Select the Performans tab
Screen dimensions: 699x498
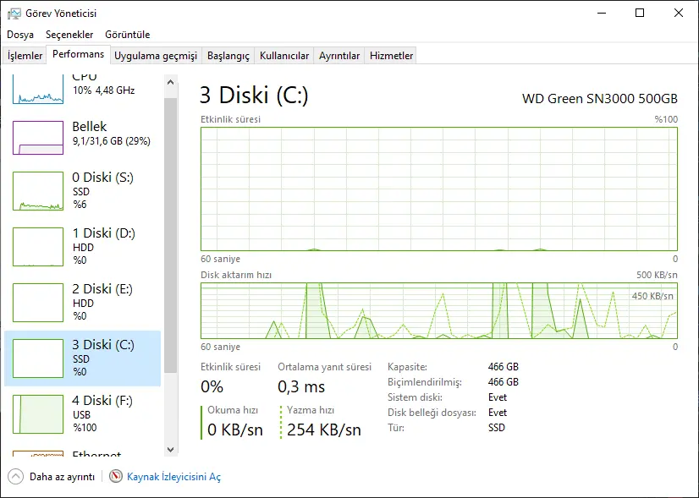[79, 54]
